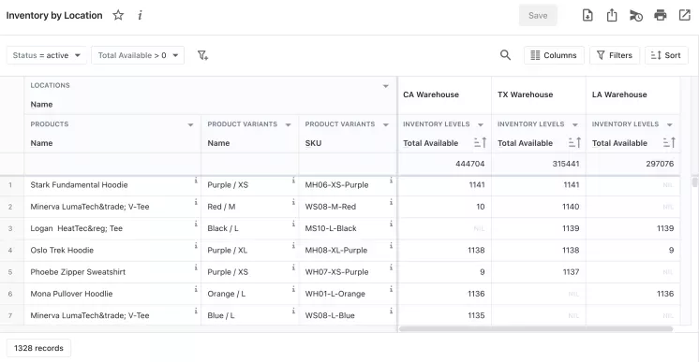Select the CA Warehouse column header
The width and height of the screenshot is (699, 362).
coord(444,94)
